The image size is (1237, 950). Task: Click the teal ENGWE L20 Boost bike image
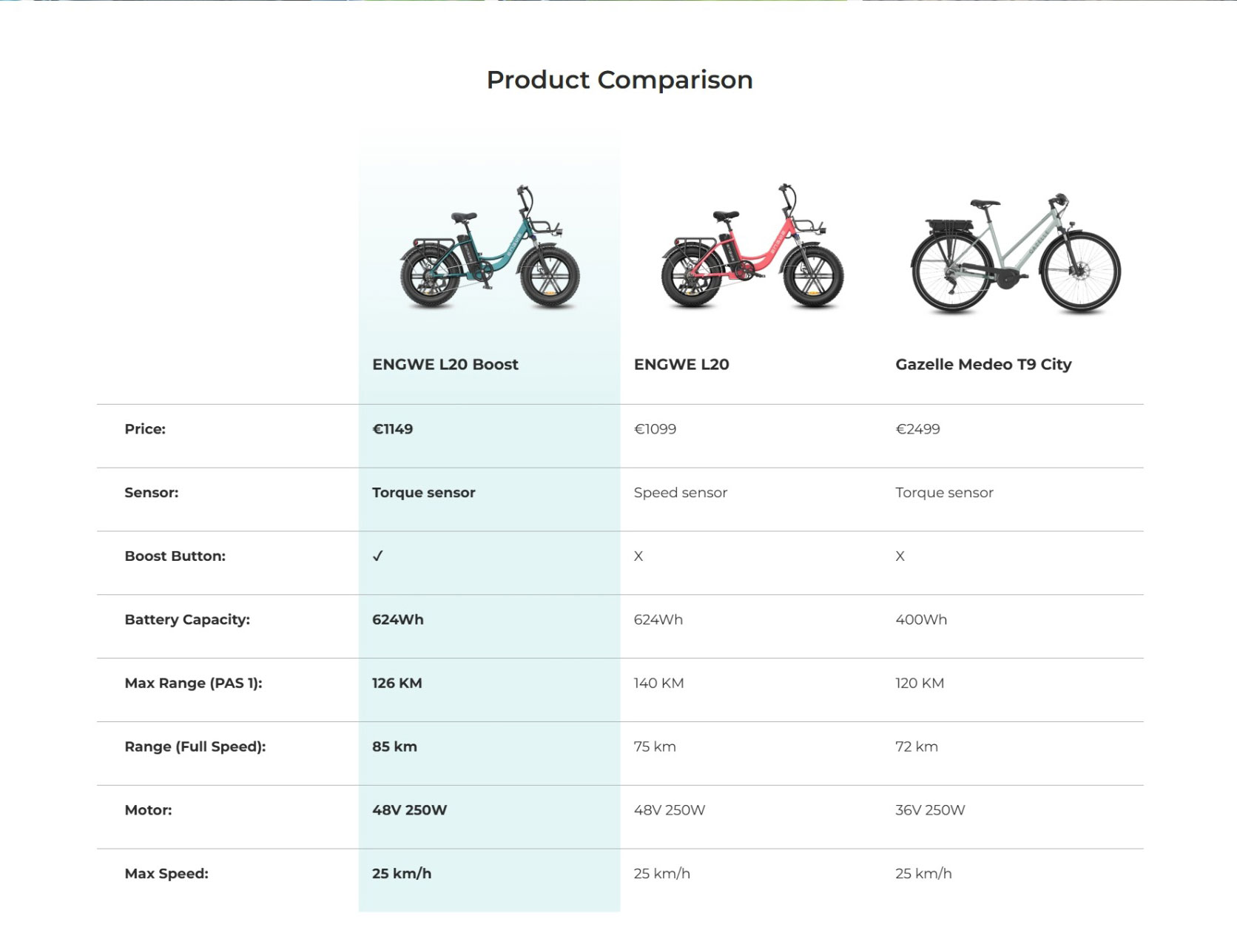pos(489,248)
